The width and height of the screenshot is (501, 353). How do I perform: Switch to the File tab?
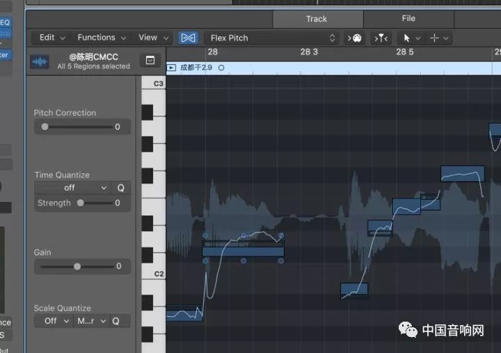pyautogui.click(x=408, y=19)
